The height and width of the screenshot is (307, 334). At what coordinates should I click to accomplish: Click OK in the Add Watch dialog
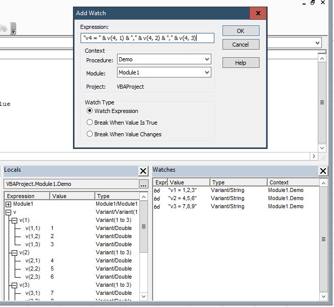241,31
